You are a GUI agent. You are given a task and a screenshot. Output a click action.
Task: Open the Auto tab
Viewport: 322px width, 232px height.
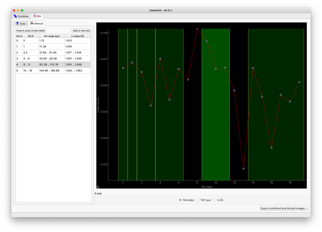[20, 23]
